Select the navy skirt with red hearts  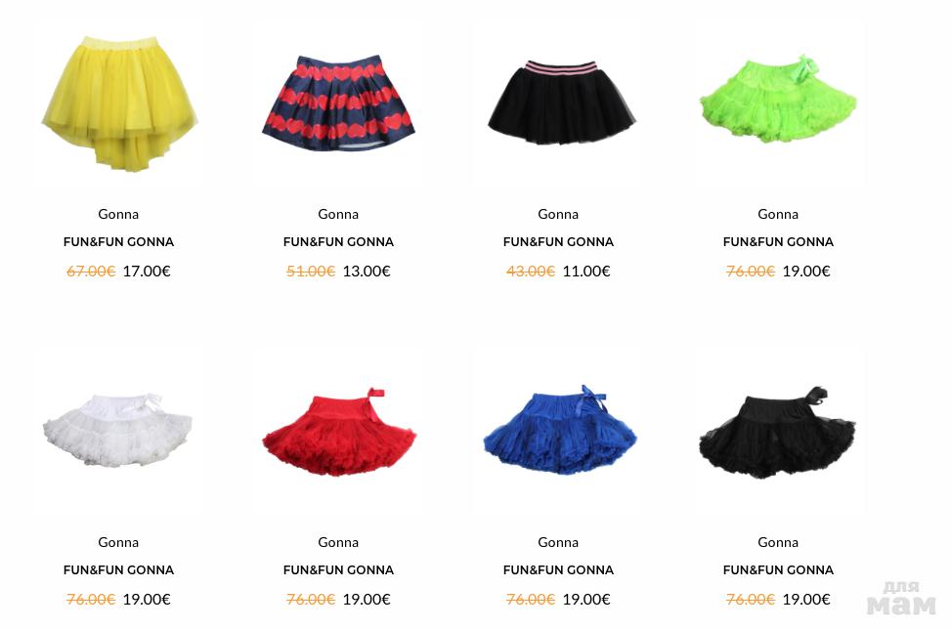pos(338,102)
